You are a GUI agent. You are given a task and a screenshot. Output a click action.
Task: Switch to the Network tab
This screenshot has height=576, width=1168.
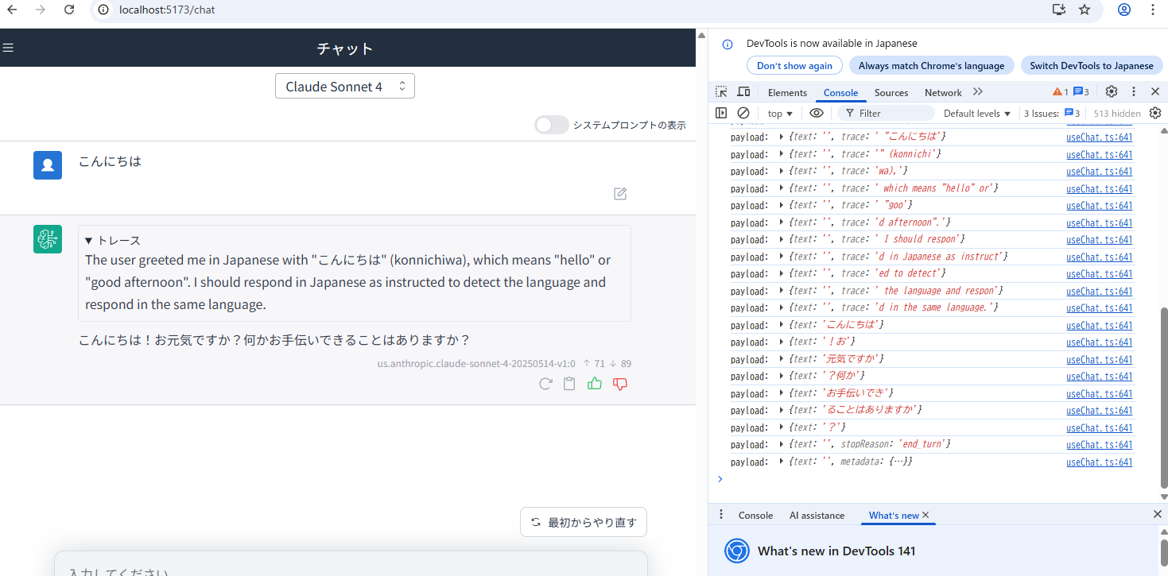coord(943,93)
